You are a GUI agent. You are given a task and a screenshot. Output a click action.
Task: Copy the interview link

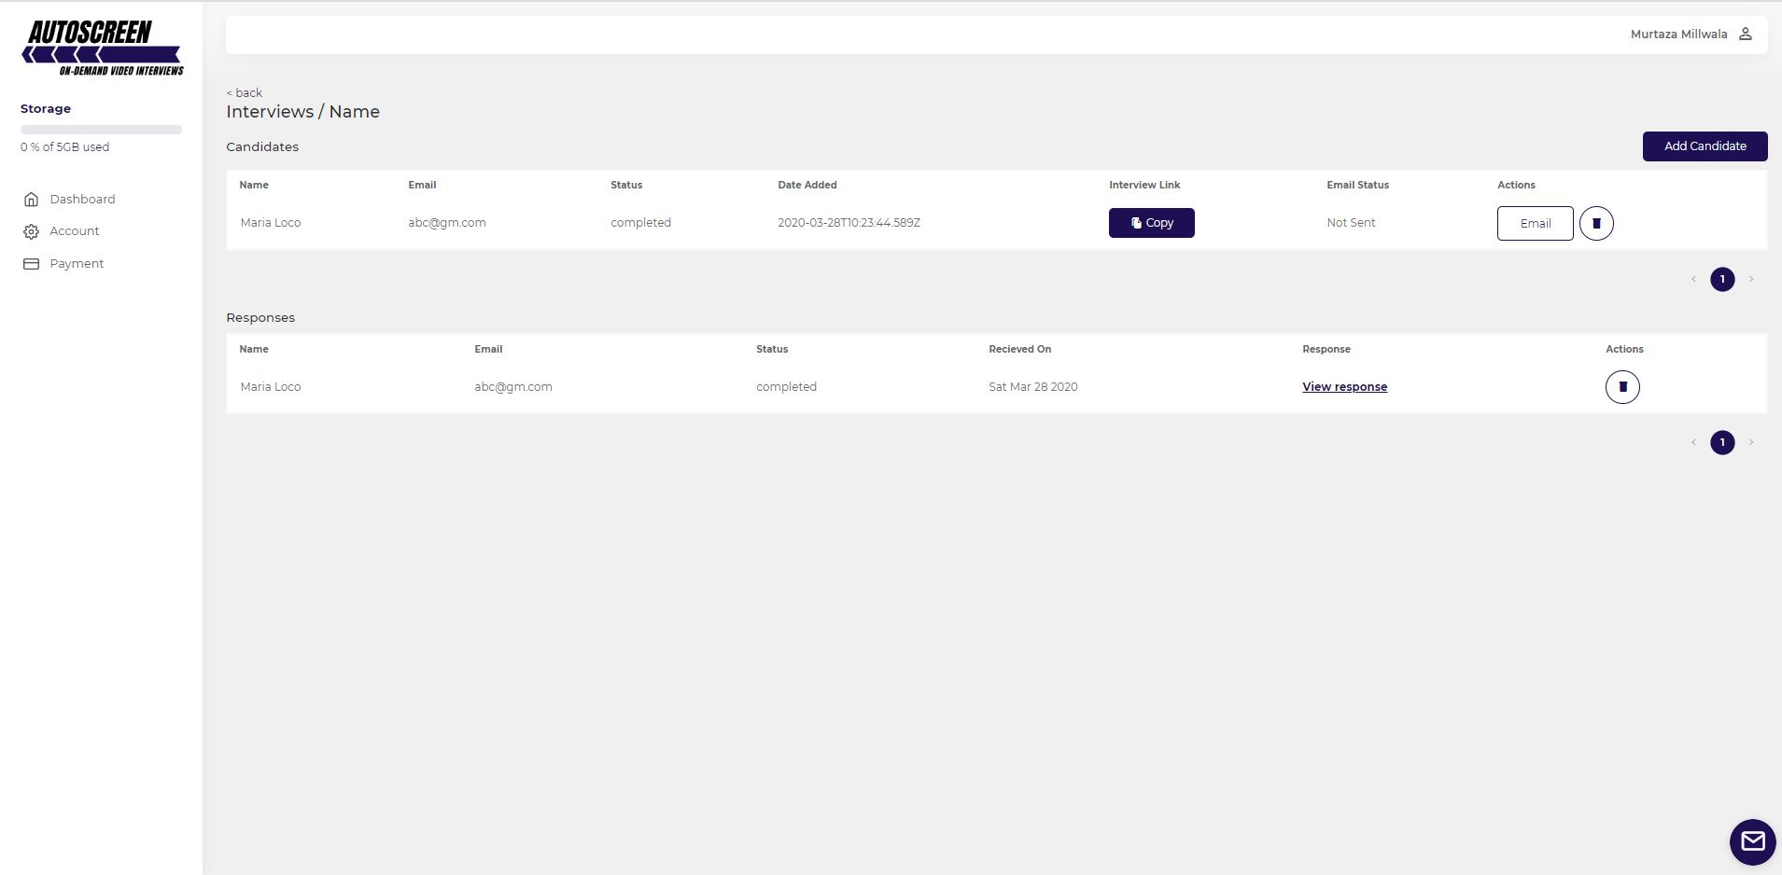click(x=1151, y=223)
